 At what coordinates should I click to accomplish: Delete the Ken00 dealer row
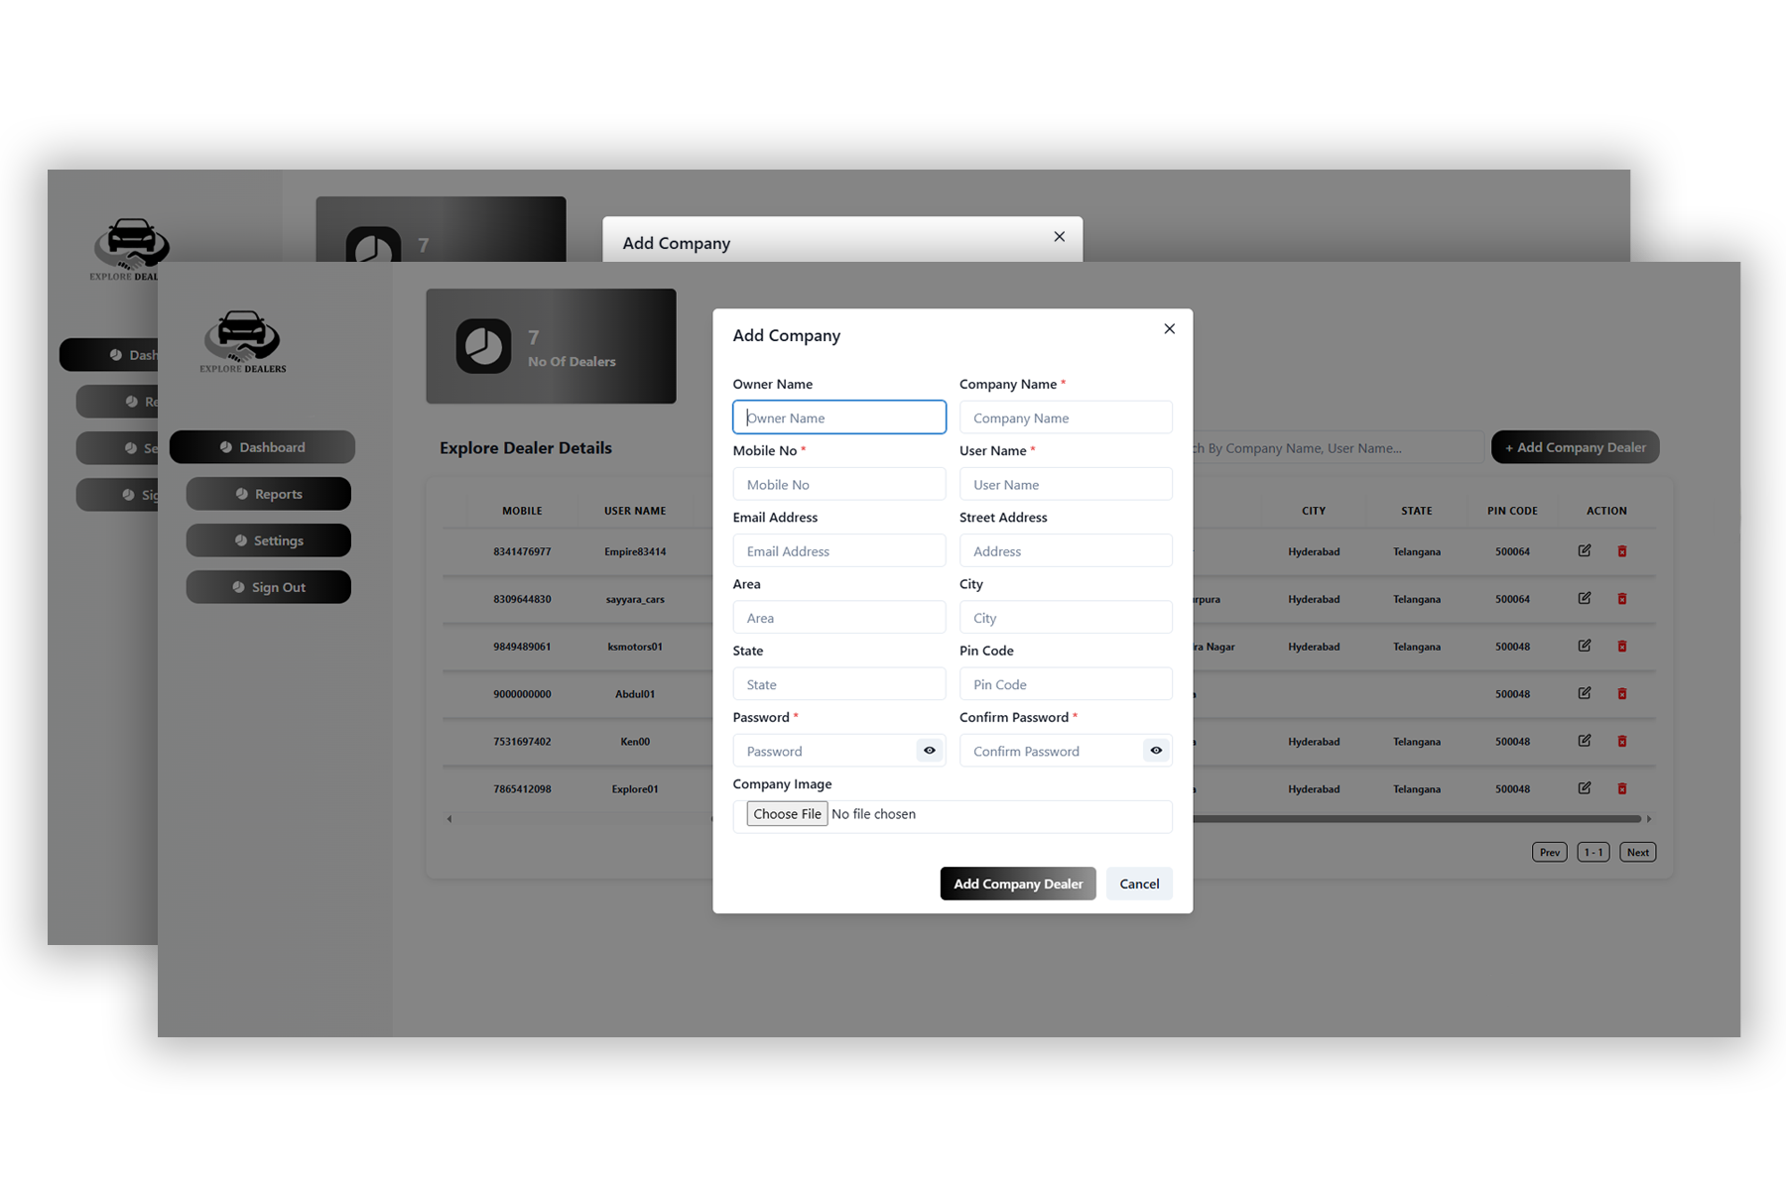coord(1622,742)
